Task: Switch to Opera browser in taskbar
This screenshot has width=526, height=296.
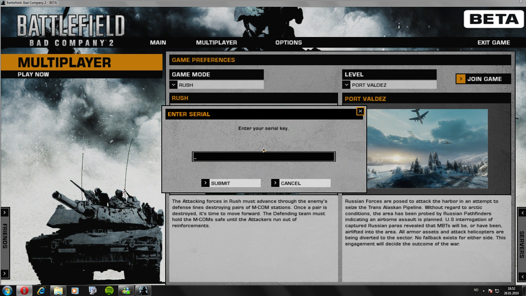Action: point(24,291)
